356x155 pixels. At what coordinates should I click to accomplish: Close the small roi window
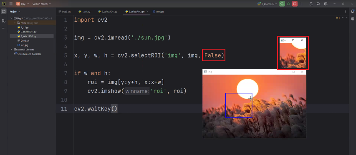tap(302, 40)
